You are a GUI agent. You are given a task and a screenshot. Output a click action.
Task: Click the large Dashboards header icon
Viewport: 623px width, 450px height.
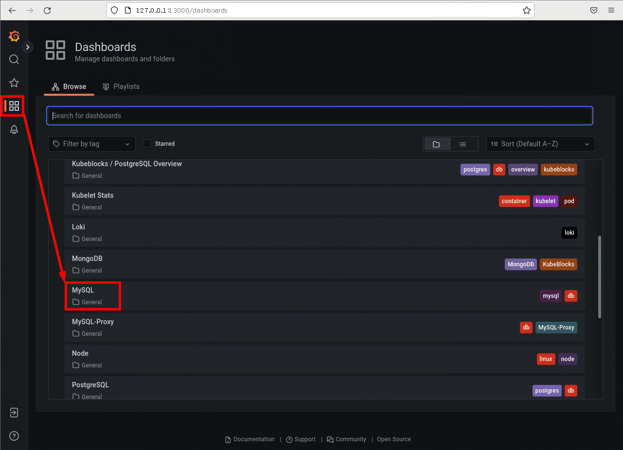[55, 50]
